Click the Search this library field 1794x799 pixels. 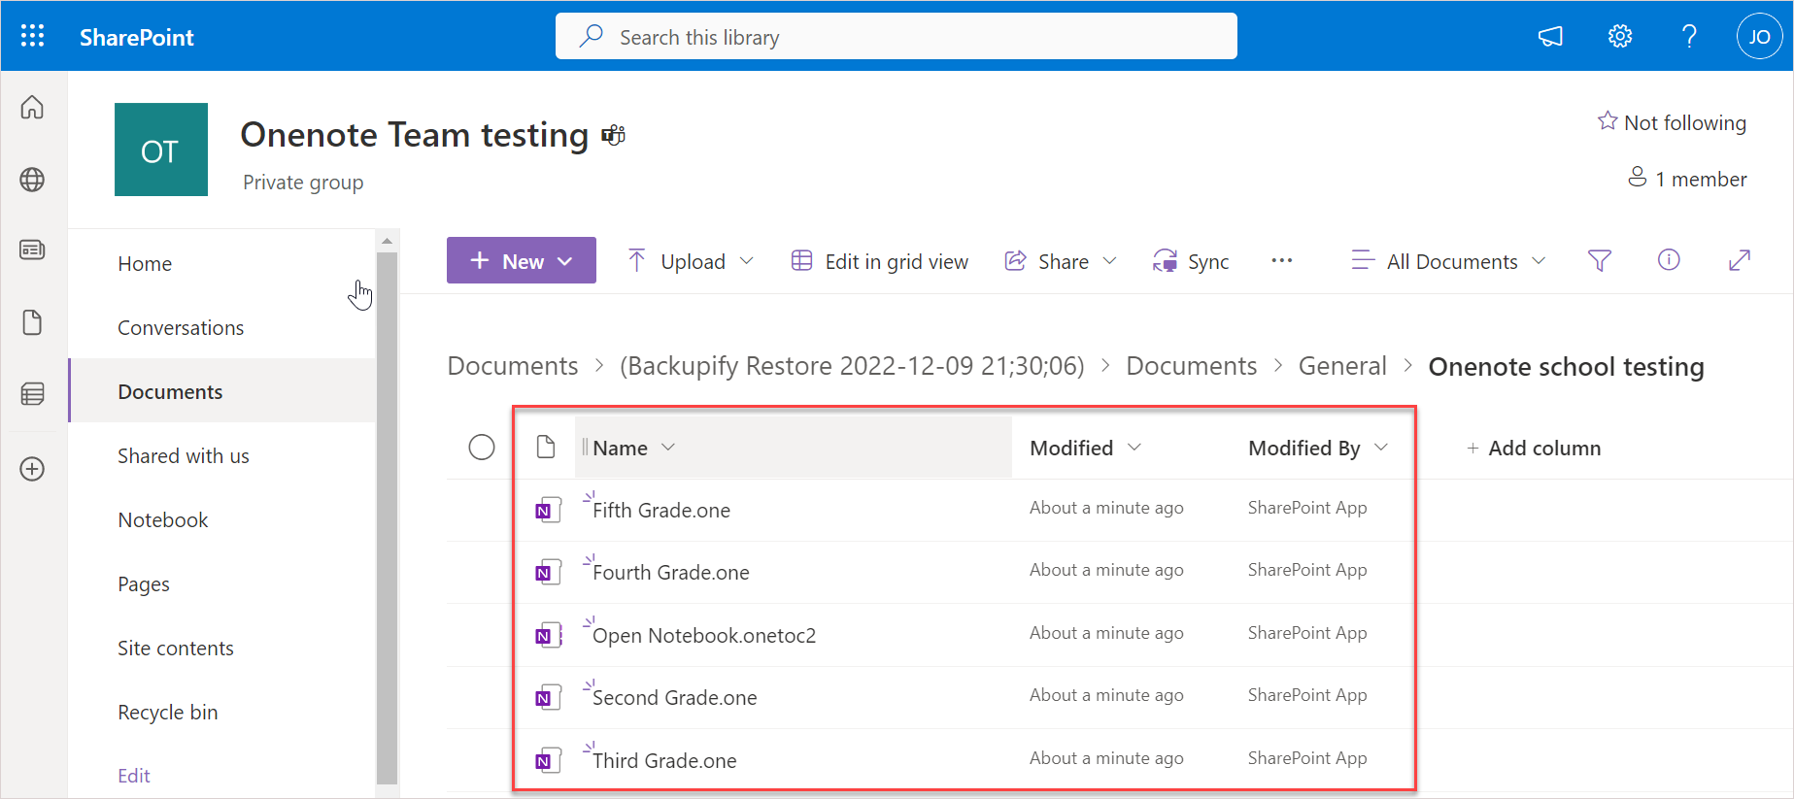[x=896, y=37]
